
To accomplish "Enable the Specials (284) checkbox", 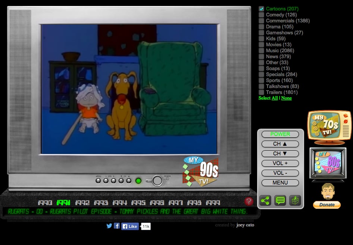I will [x=261, y=74].
